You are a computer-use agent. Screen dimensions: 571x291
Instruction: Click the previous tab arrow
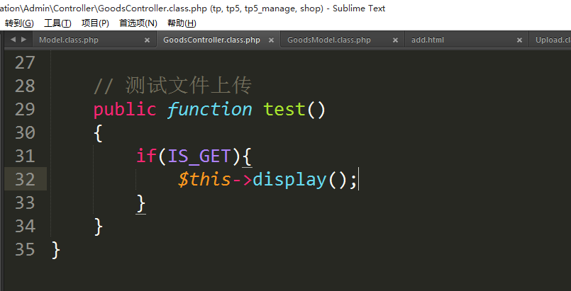[13, 40]
